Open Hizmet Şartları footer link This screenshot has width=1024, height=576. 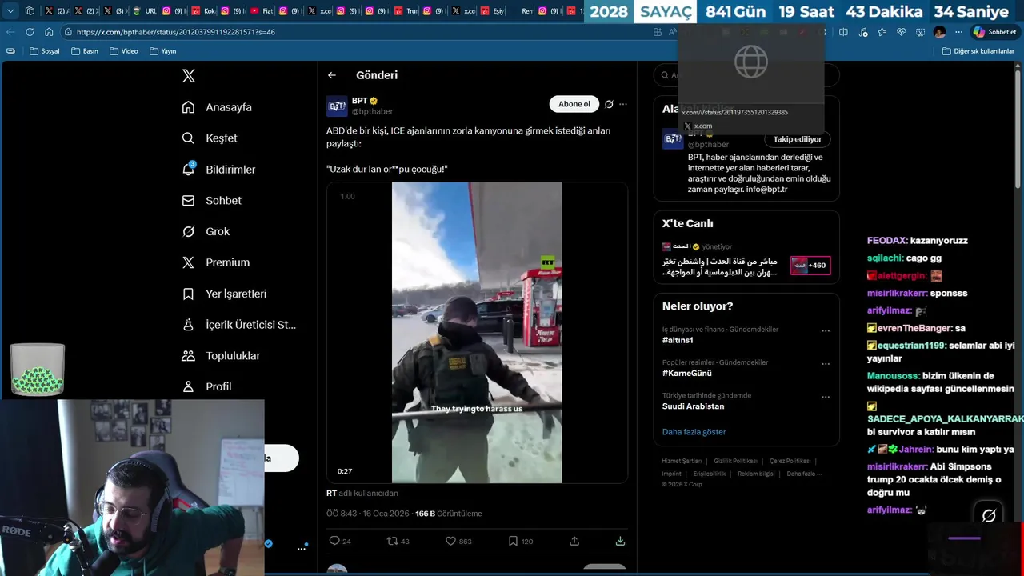(682, 461)
